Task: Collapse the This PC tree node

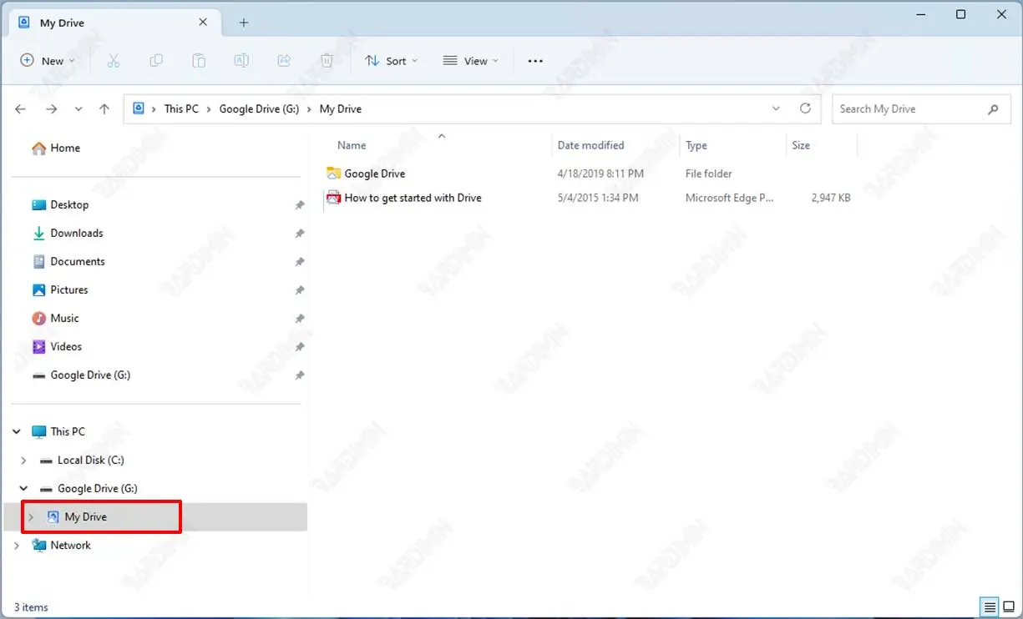Action: 17,432
